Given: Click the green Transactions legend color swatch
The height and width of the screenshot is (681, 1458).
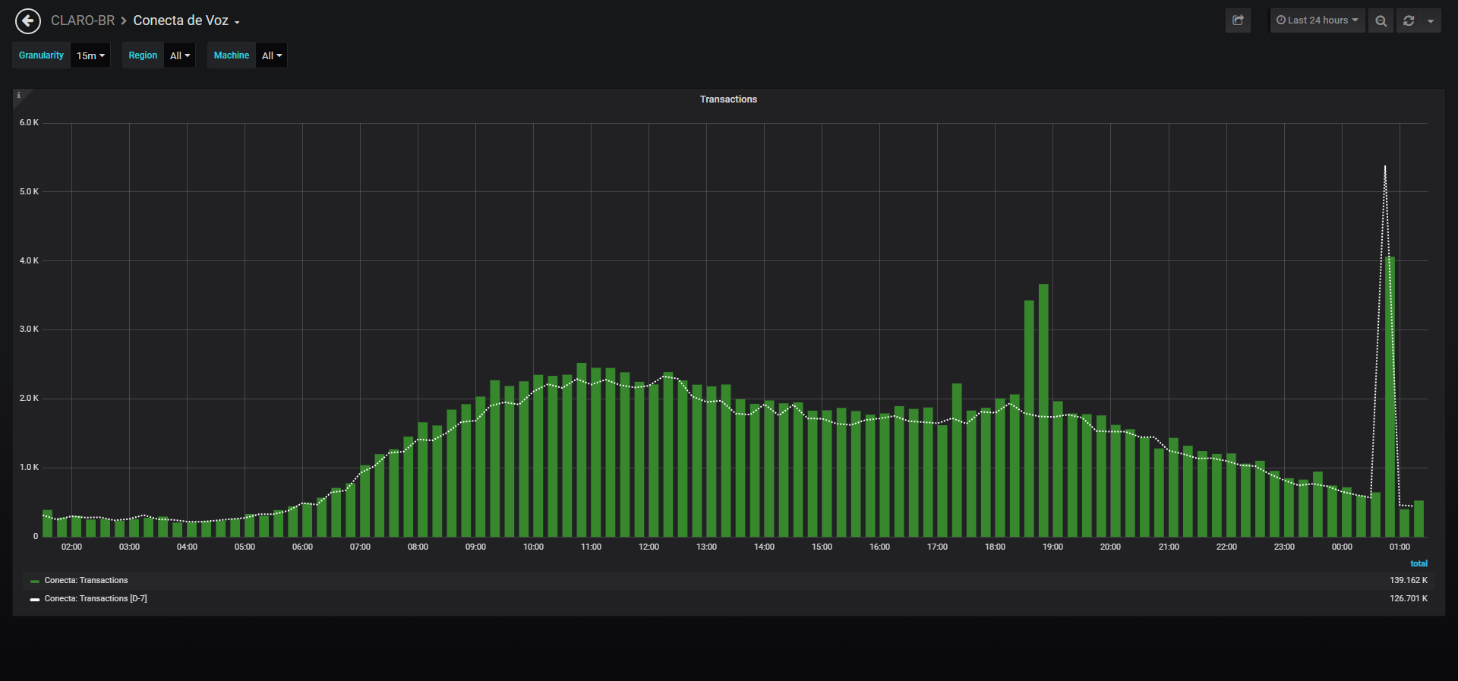Looking at the screenshot, I should [x=35, y=582].
